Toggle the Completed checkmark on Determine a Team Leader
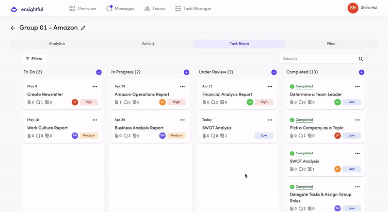Viewport: 388px width, 212px height. click(292, 86)
